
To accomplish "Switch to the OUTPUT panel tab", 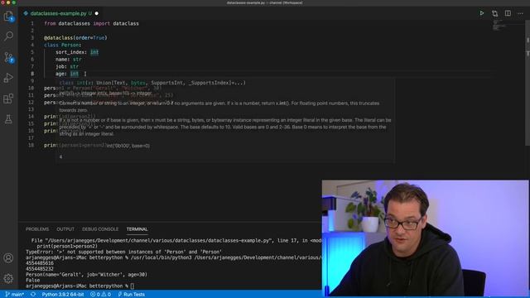I will (65, 229).
